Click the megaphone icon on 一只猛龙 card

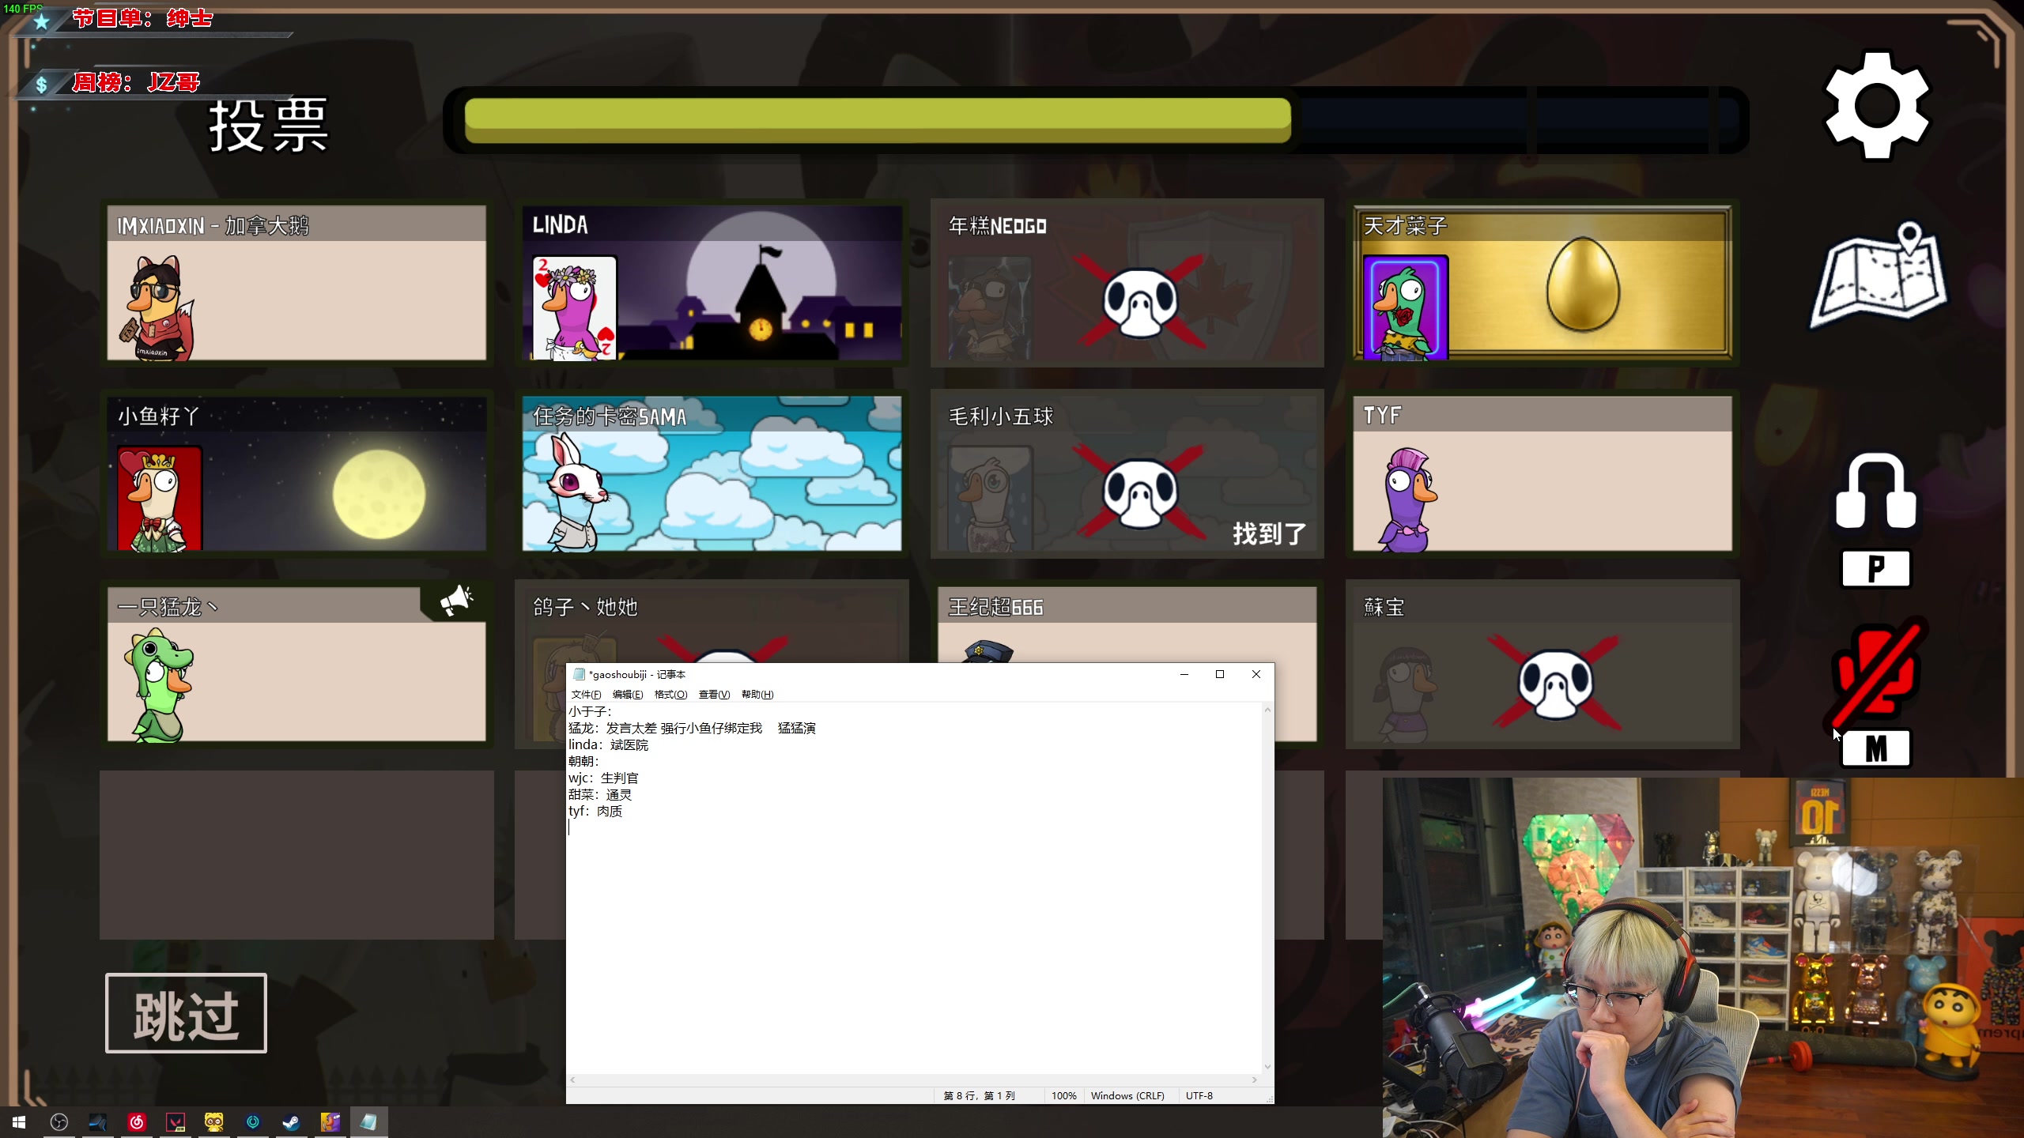click(456, 601)
